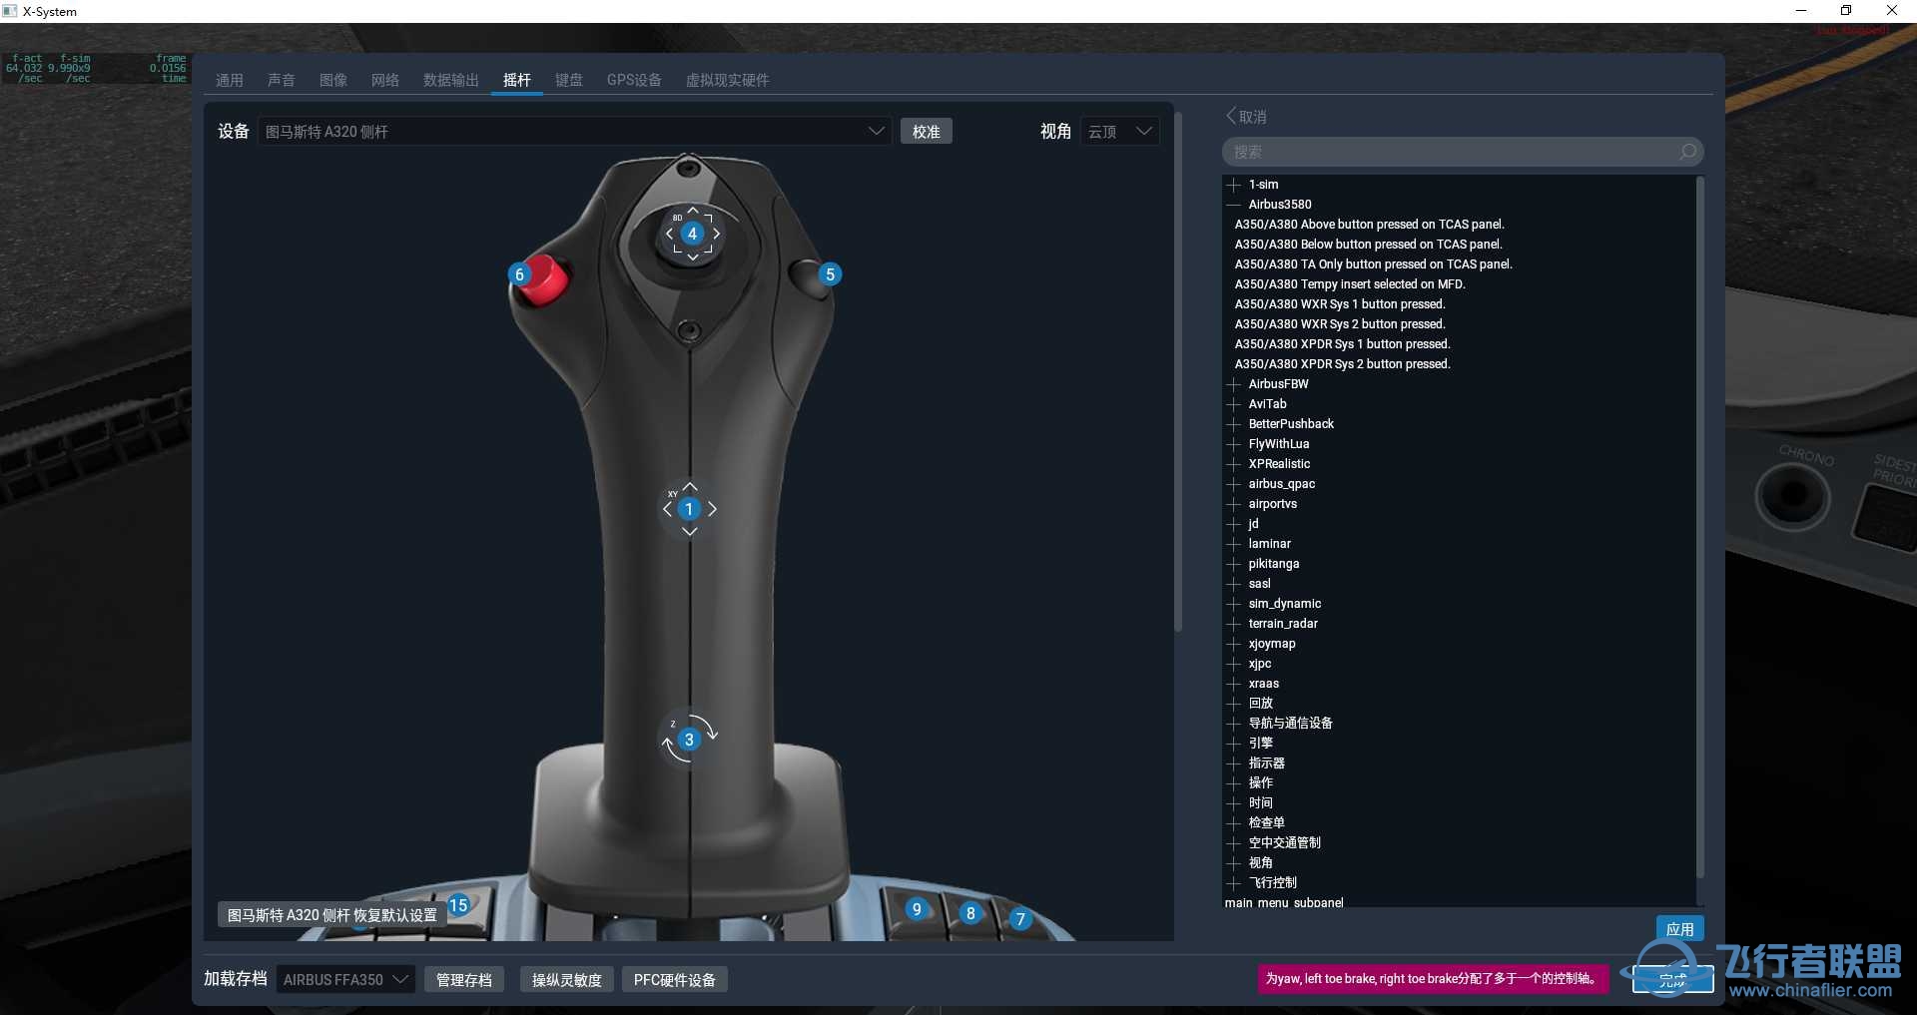Image resolution: width=1917 pixels, height=1015 pixels.
Task: Click the 校准 calibrate button
Action: coord(926,132)
